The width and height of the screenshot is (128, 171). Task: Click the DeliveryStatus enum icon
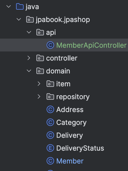point(50,148)
